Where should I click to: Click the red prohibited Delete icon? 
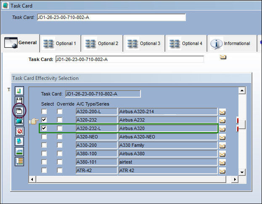click(x=19, y=131)
